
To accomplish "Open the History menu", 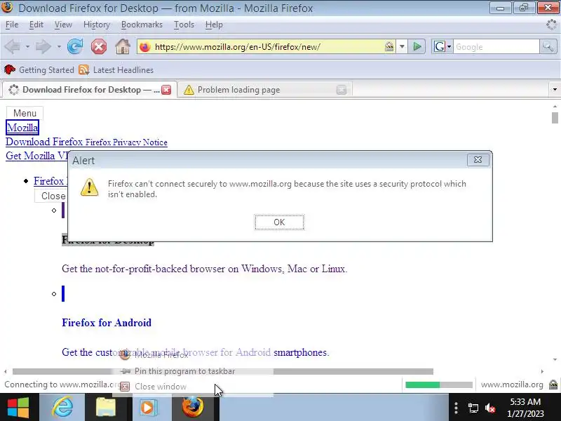I will (x=97, y=25).
